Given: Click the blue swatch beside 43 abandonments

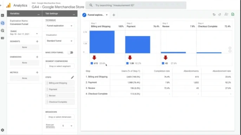Looking at the screenshot, I should (163, 63).
